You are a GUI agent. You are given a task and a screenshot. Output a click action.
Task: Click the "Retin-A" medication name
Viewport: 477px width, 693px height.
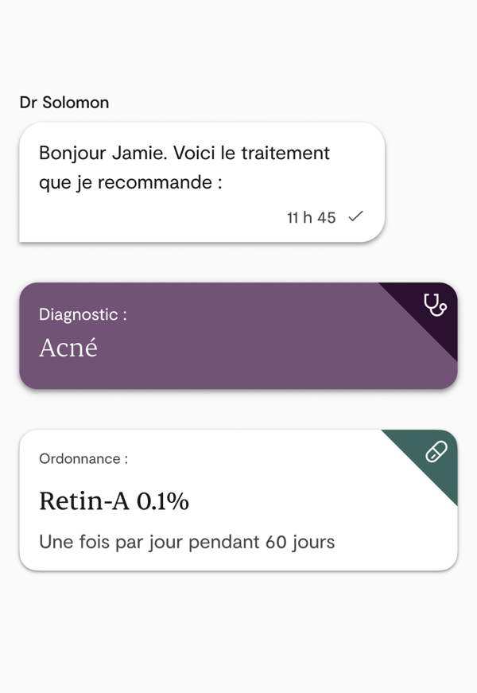(x=85, y=501)
